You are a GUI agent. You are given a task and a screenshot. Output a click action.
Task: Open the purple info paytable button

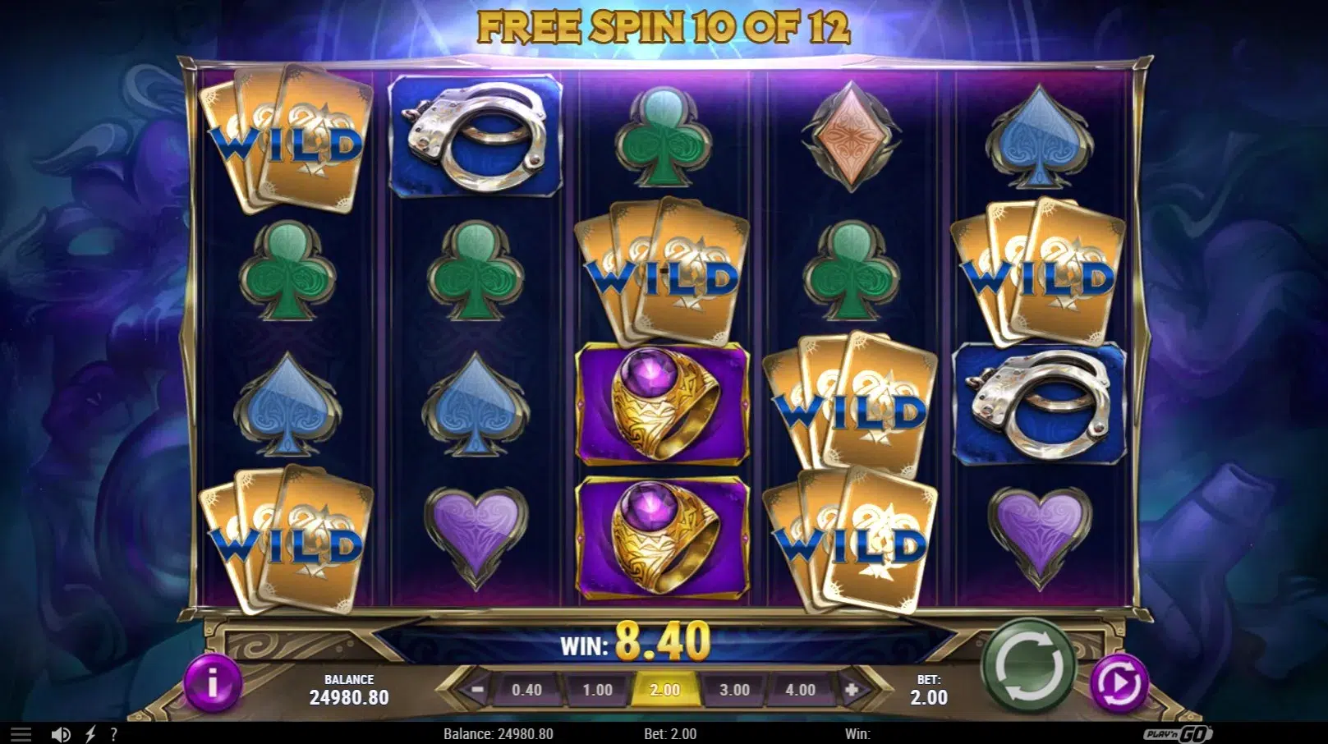(213, 682)
